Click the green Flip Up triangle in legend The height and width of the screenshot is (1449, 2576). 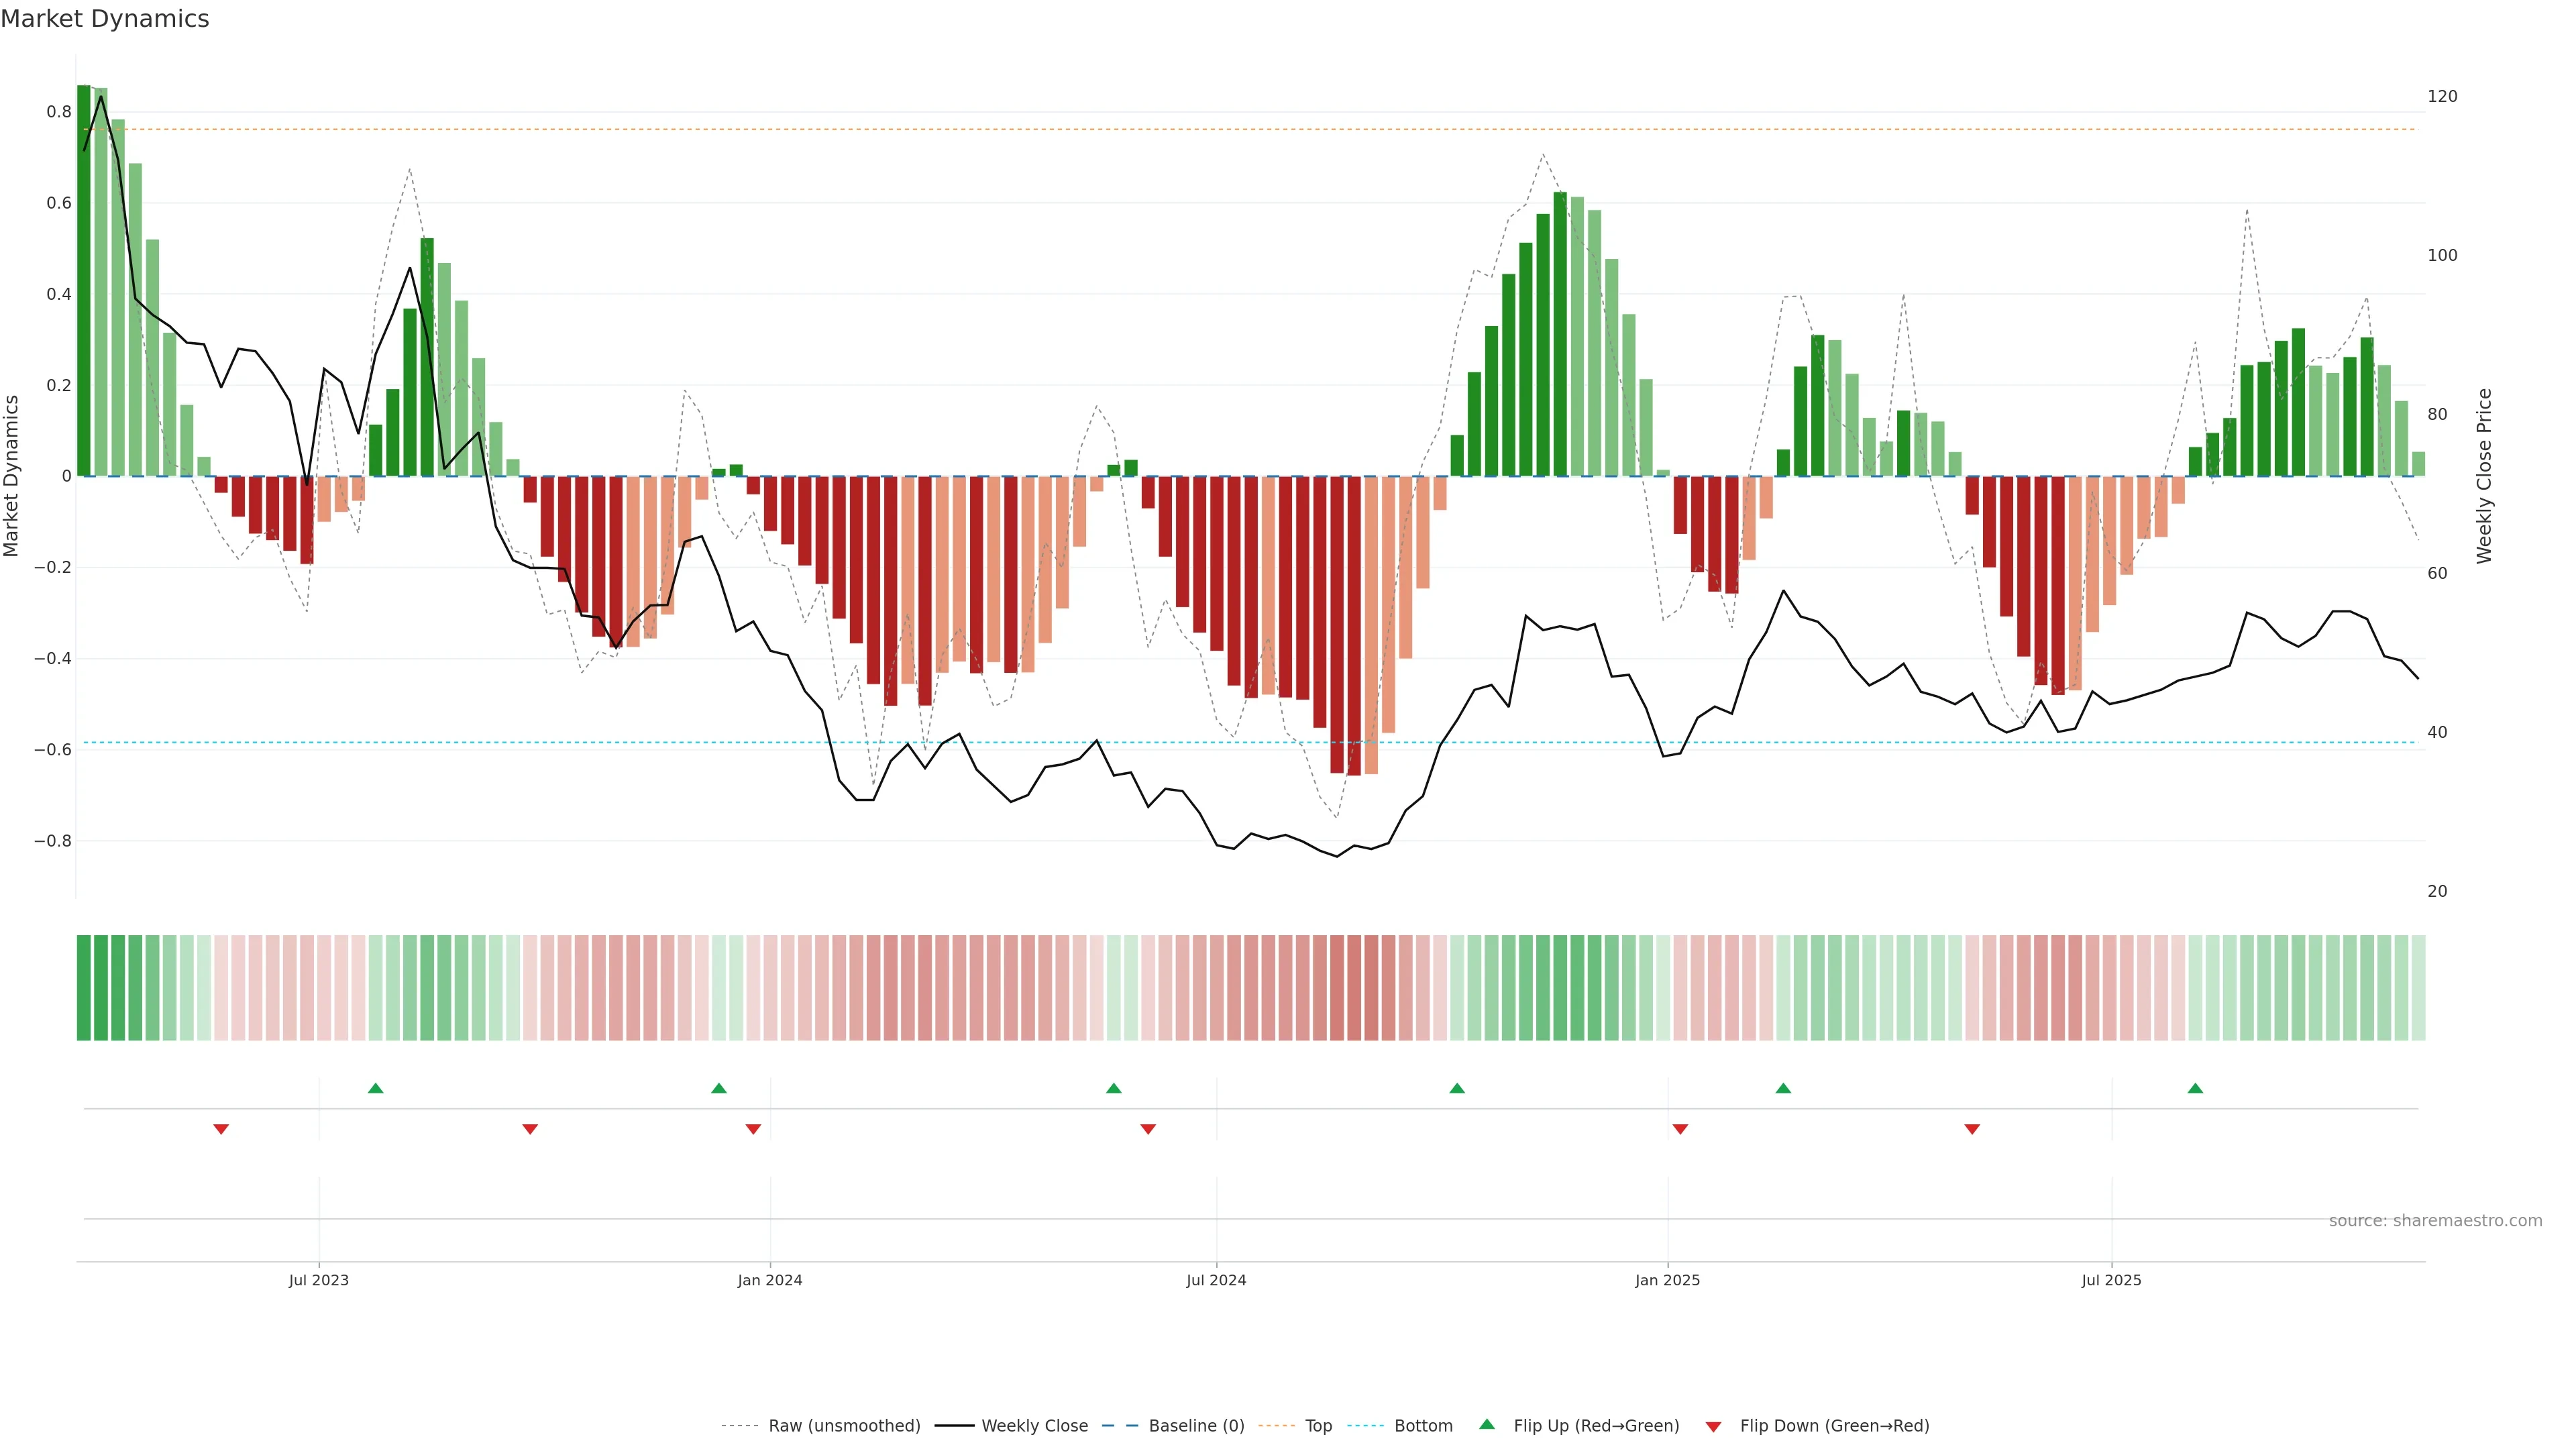pos(1487,1424)
